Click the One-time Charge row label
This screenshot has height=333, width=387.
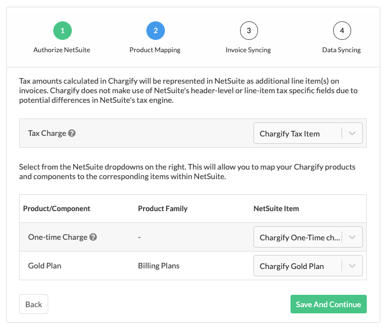(58, 237)
